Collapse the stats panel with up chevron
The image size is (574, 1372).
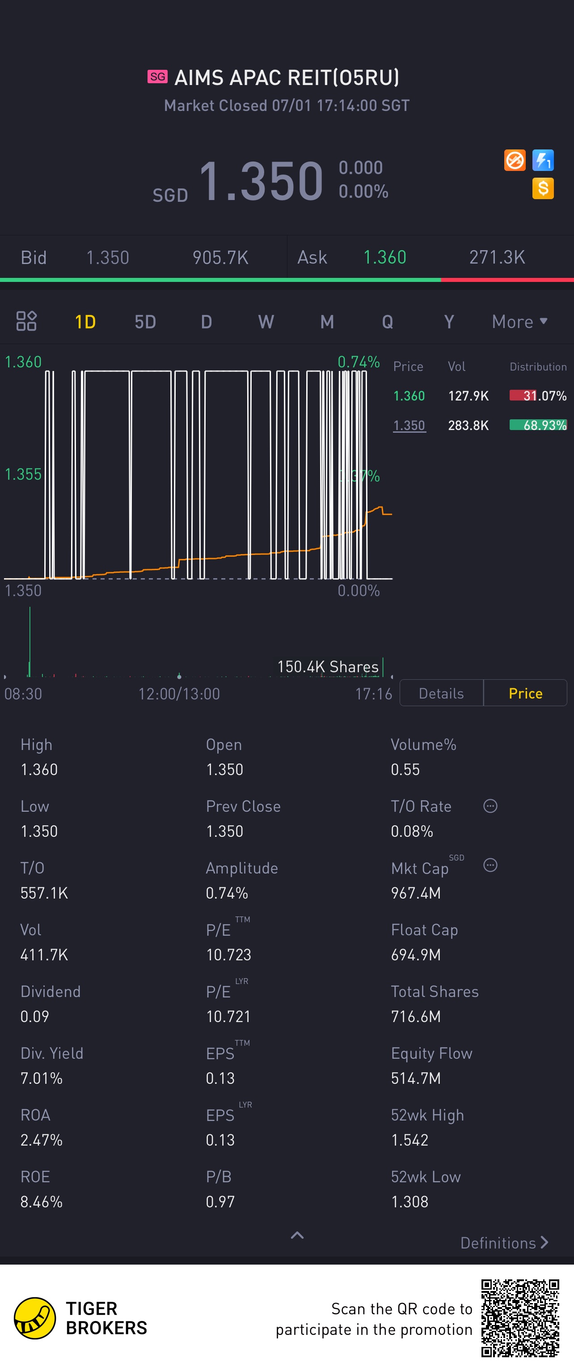click(297, 1235)
